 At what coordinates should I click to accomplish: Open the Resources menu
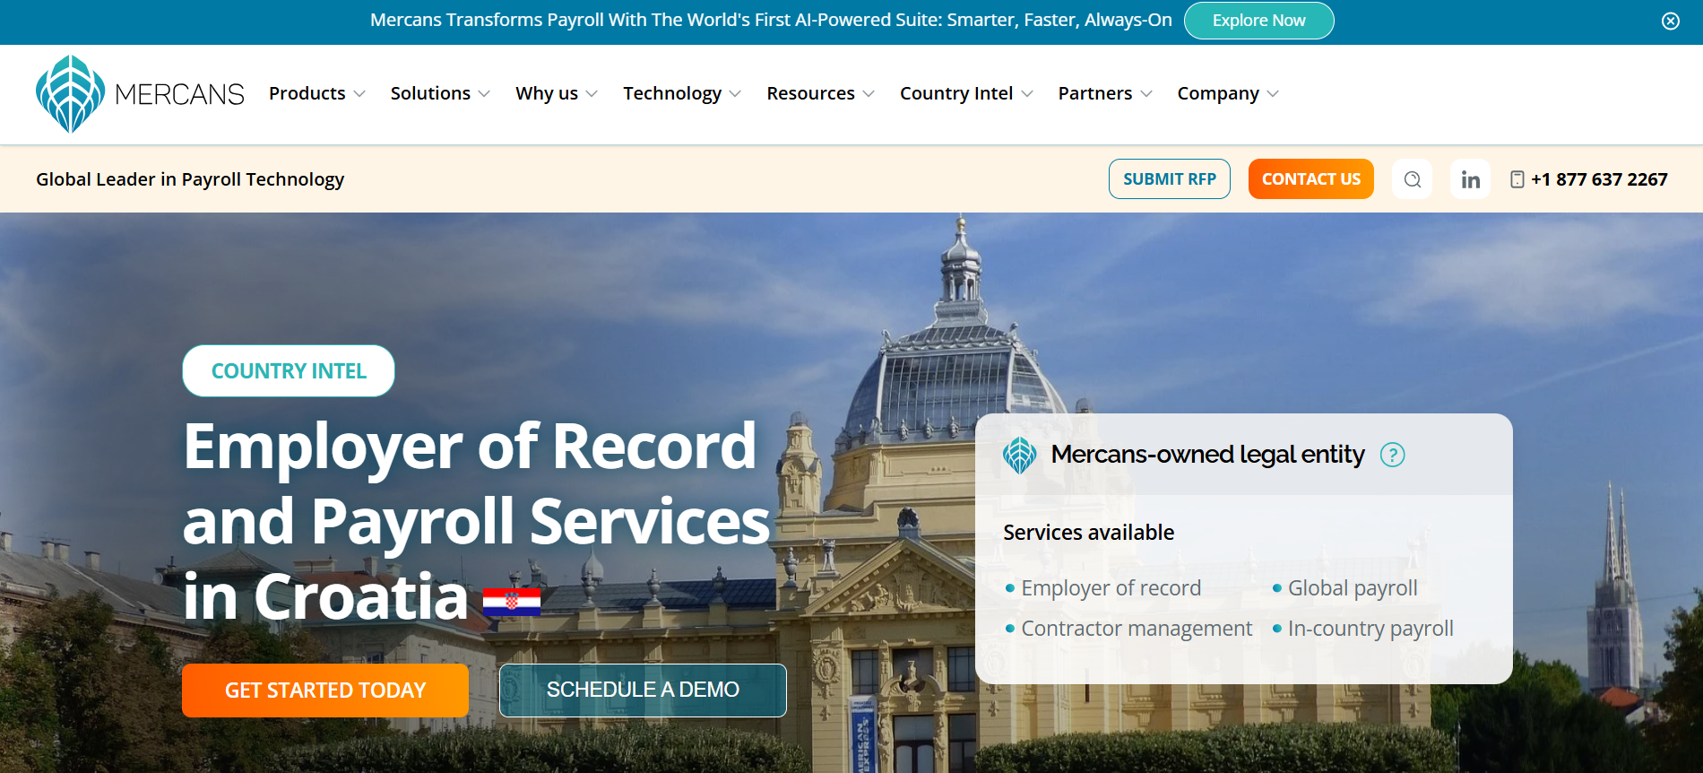click(x=810, y=93)
